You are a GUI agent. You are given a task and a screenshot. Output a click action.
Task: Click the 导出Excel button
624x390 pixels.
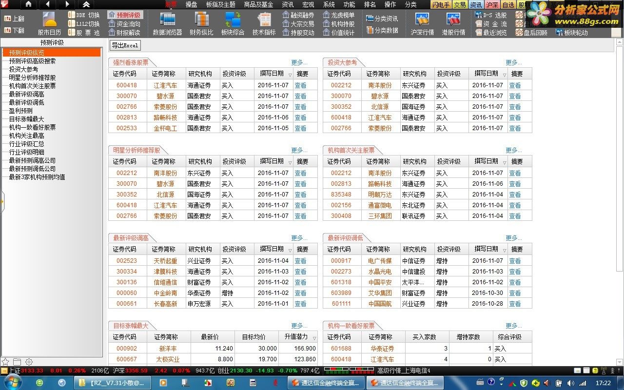coord(125,45)
